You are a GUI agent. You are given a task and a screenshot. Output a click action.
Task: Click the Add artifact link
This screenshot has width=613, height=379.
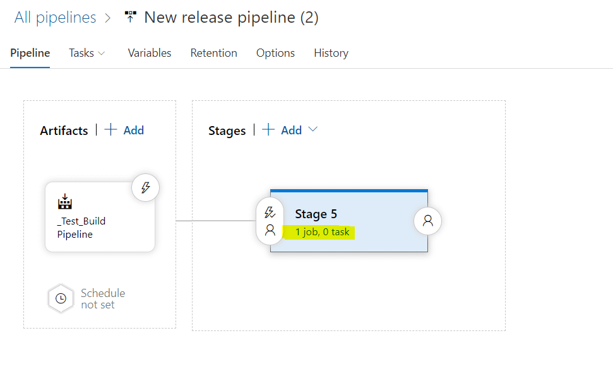tap(133, 130)
